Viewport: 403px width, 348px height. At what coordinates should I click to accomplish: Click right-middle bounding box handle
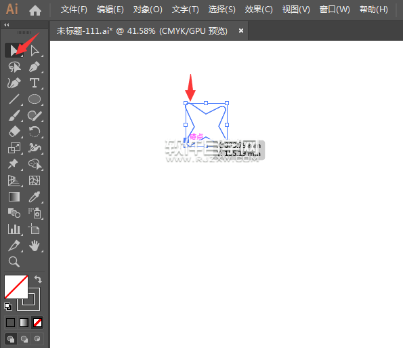(227, 125)
